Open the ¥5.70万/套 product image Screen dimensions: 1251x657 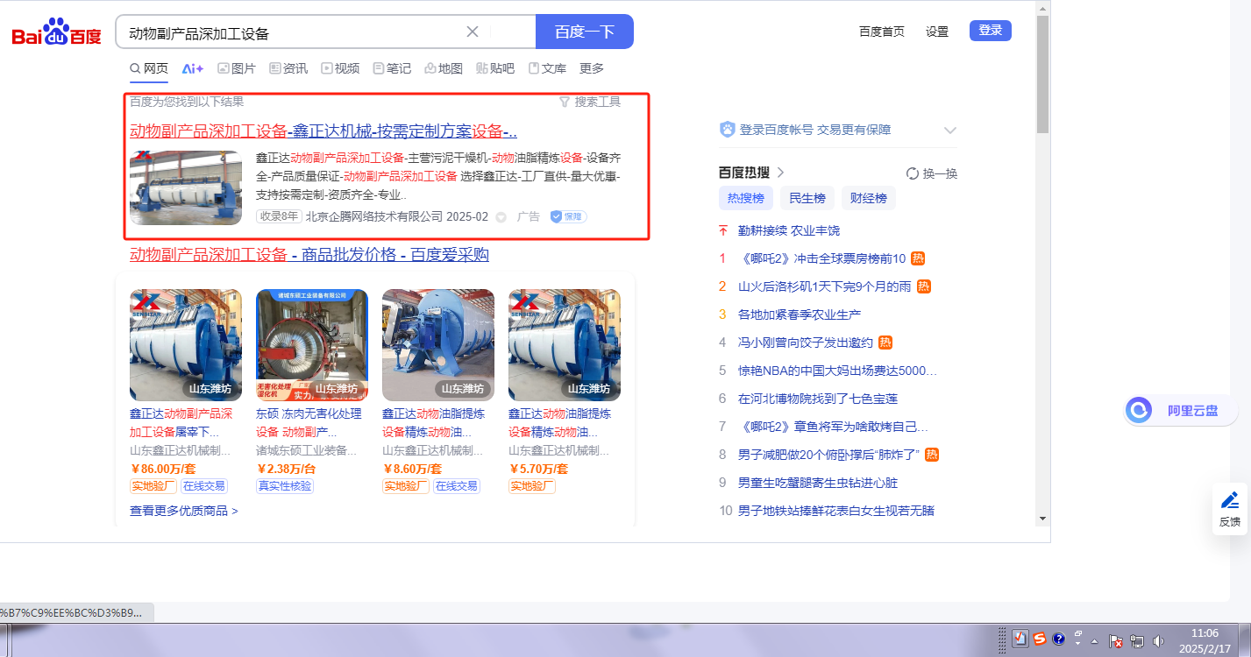(x=565, y=345)
